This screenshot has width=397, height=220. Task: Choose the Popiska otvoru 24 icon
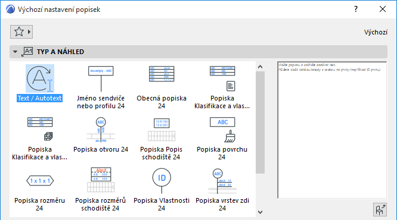[101, 130]
